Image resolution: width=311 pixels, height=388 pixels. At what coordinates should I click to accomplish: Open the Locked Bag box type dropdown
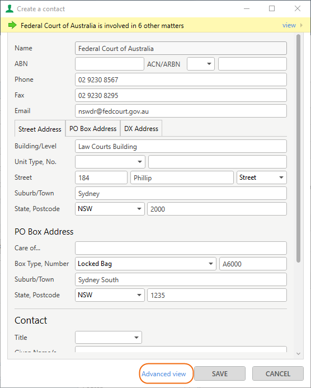(145, 264)
